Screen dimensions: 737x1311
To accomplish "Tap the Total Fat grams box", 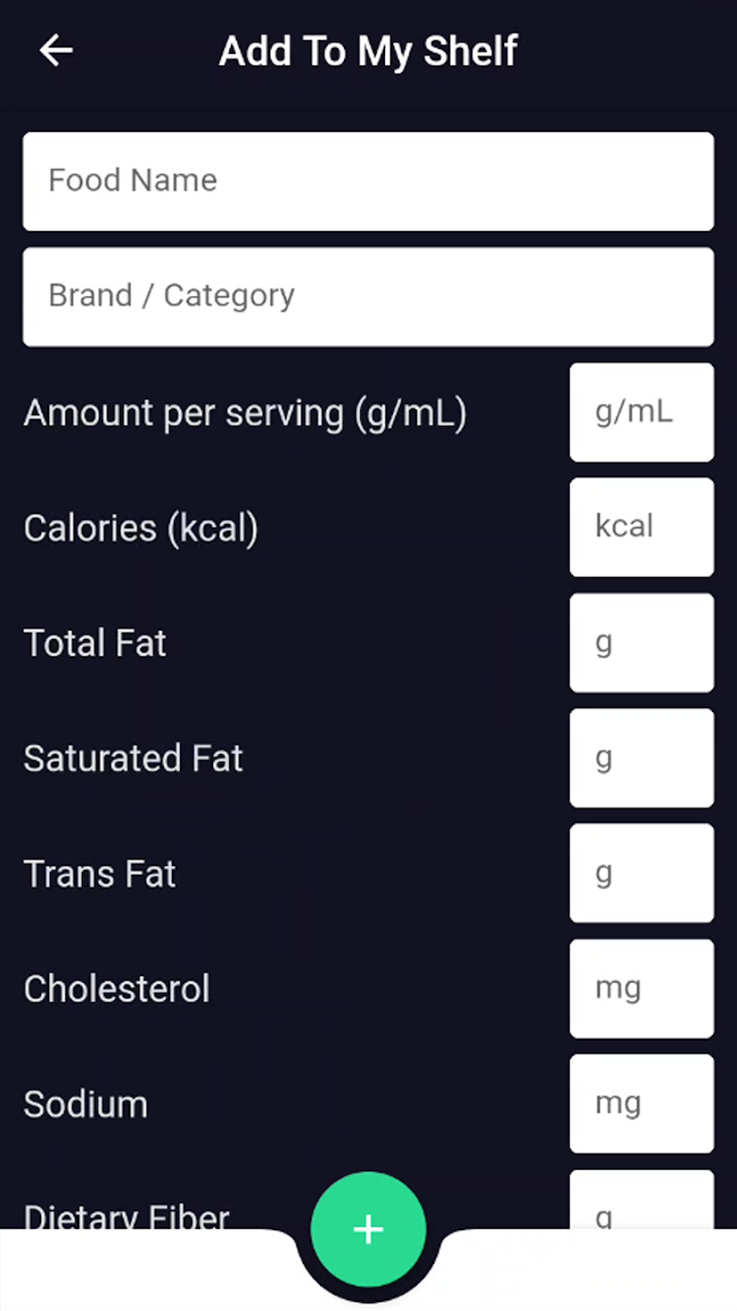I will point(641,643).
